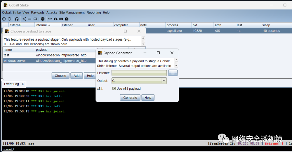Viewport: 292px width, 152px height.
Task: Click the note column header
Action: pyautogui.click(x=152, y=25)
